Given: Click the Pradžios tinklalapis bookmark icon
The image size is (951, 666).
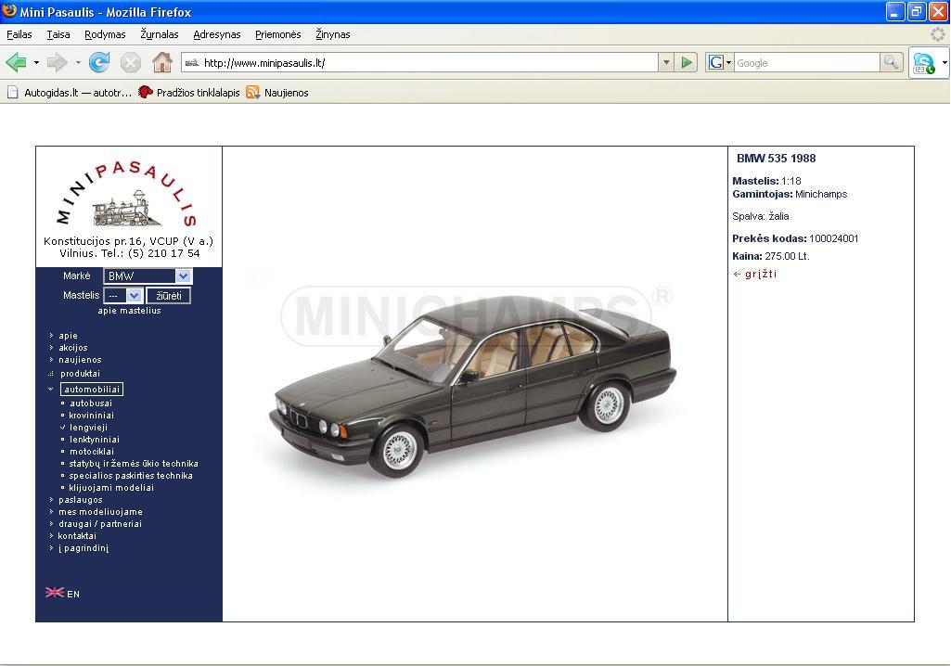Looking at the screenshot, I should (146, 93).
